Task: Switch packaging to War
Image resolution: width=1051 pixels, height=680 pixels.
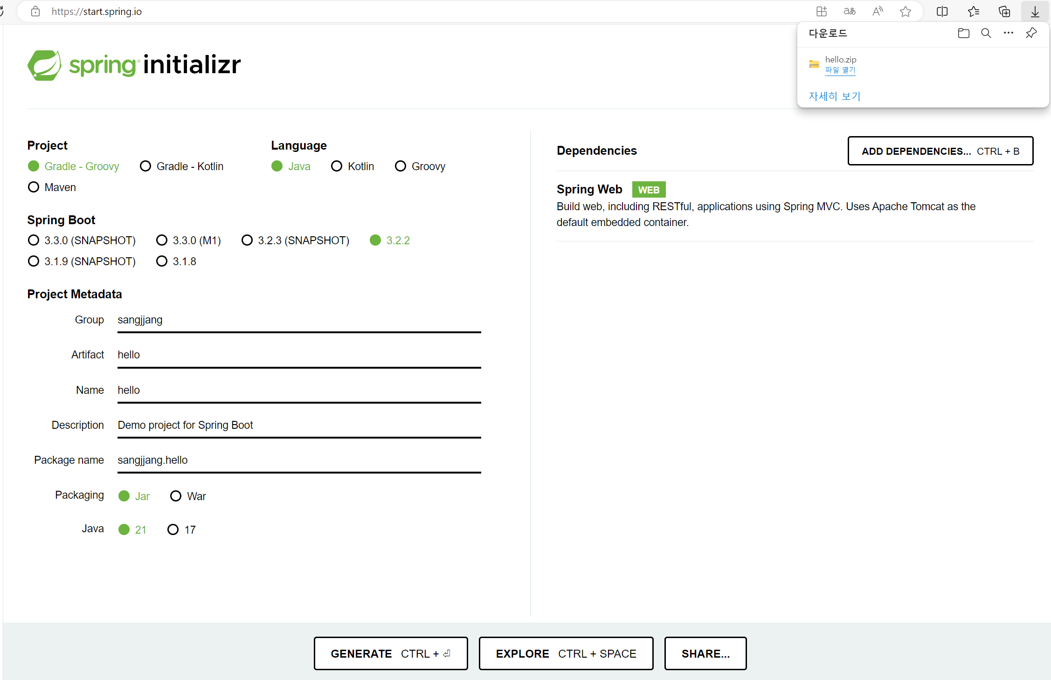Action: click(176, 496)
